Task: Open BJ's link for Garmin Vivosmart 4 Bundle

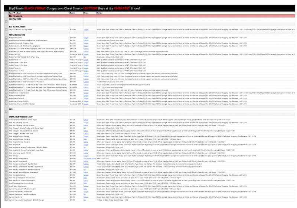Action: pyautogui.click(x=85, y=200)
